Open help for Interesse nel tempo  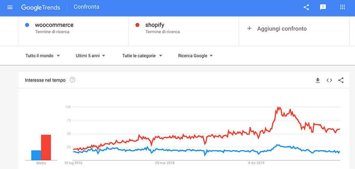(72, 80)
